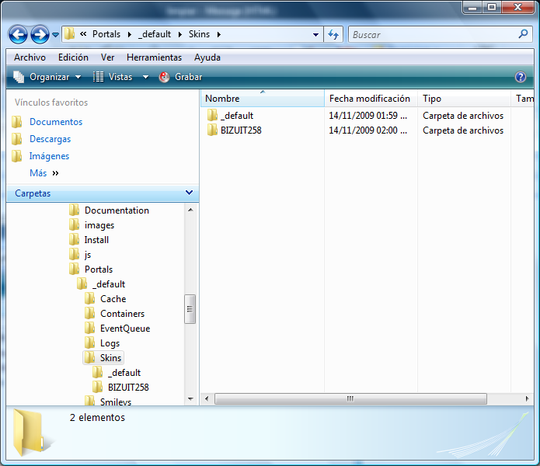Screen dimensions: 540x466
Task: Click the horizontal scrollbar in file list
Action: coord(350,398)
